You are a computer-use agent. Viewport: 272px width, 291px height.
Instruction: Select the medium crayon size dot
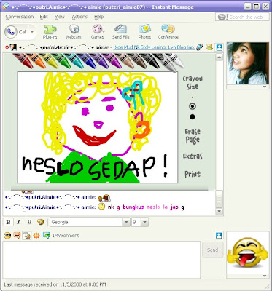pyautogui.click(x=193, y=106)
